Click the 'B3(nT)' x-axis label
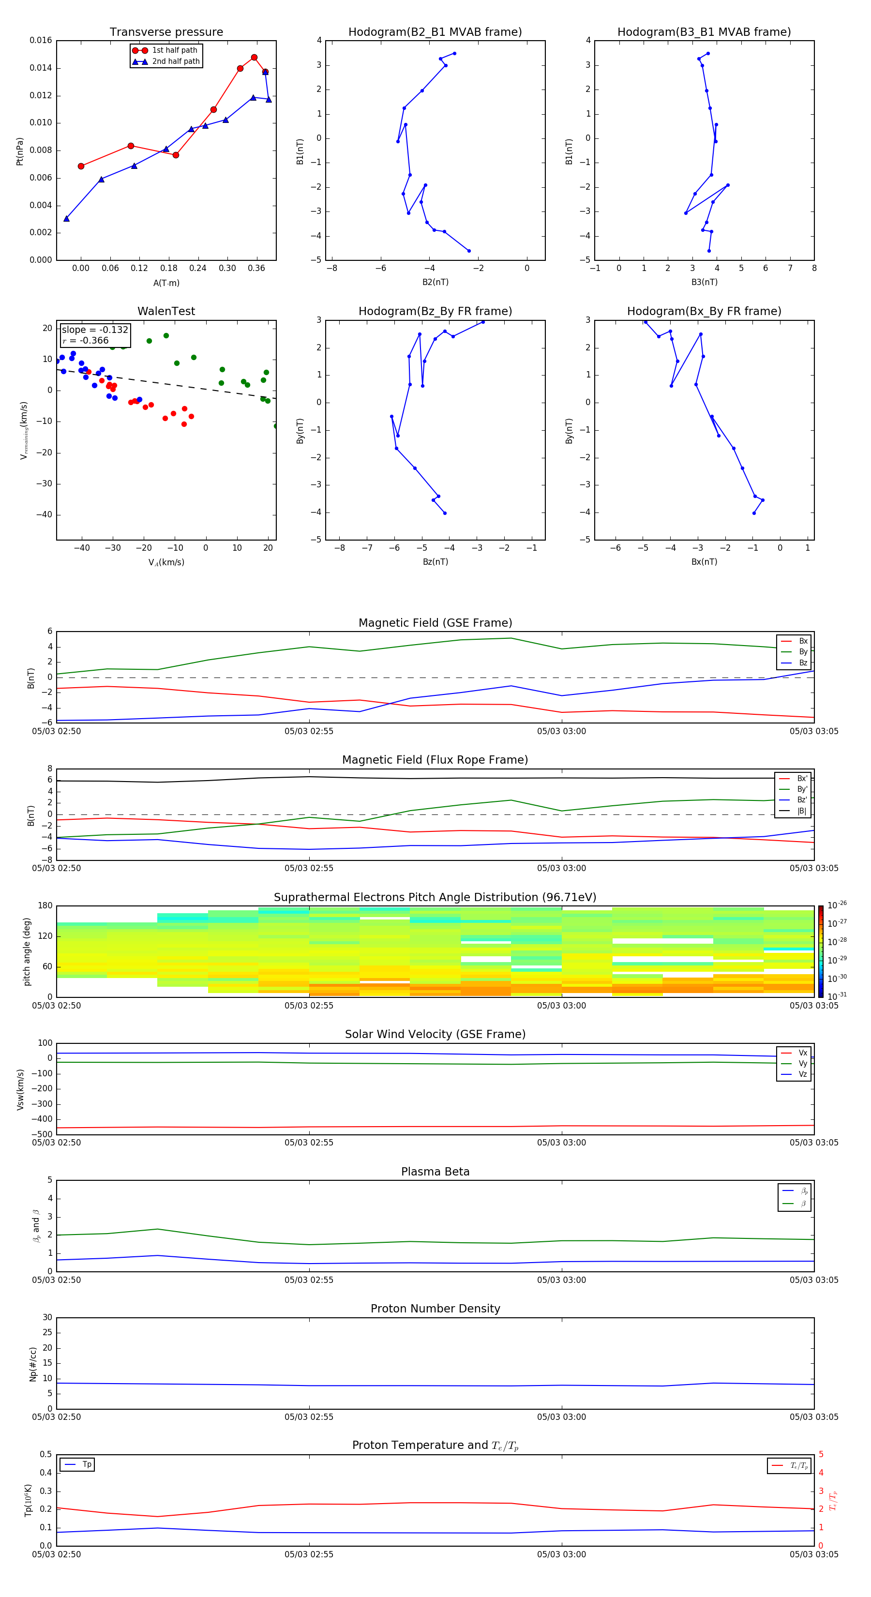 tap(704, 282)
